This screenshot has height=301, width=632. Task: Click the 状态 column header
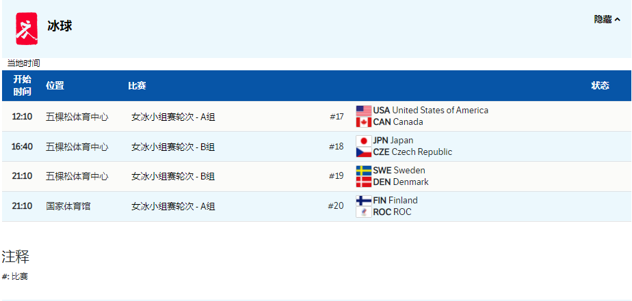click(x=600, y=86)
